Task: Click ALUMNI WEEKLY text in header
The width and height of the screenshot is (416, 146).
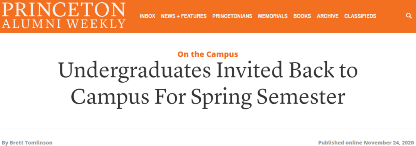Action: (x=64, y=23)
